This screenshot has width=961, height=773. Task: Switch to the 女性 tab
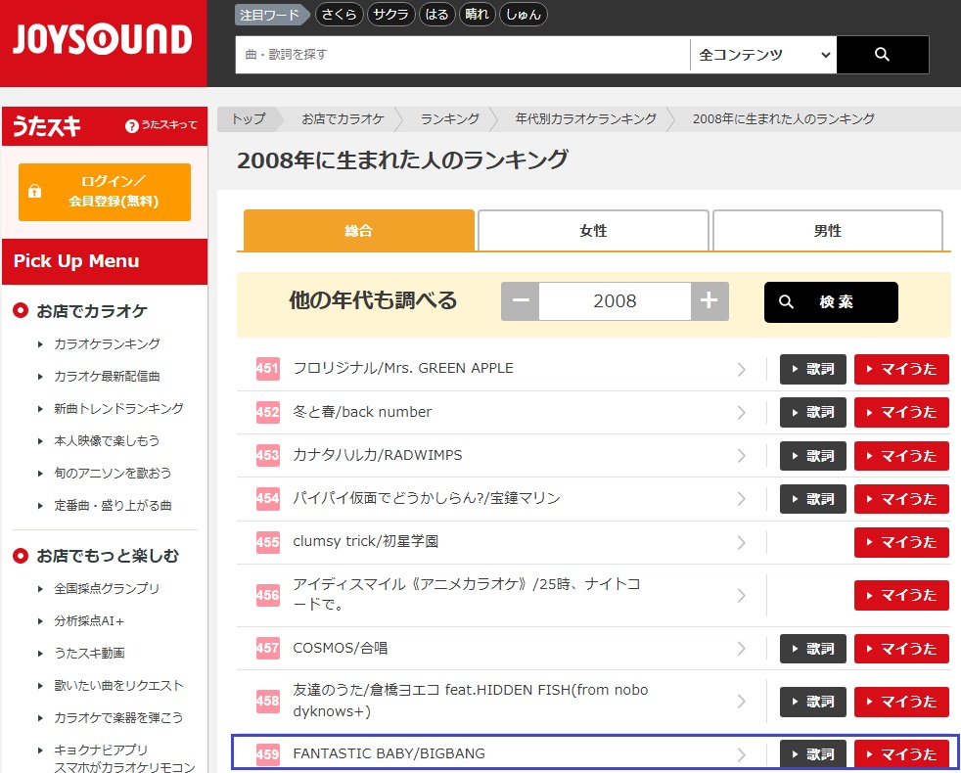pos(593,231)
